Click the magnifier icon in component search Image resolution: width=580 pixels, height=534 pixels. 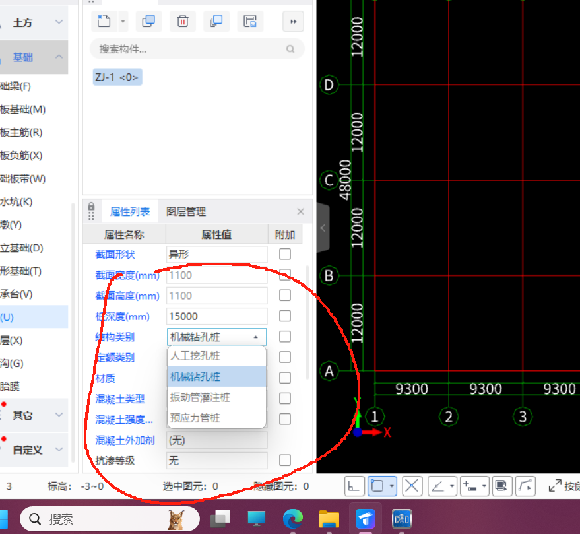pos(290,49)
